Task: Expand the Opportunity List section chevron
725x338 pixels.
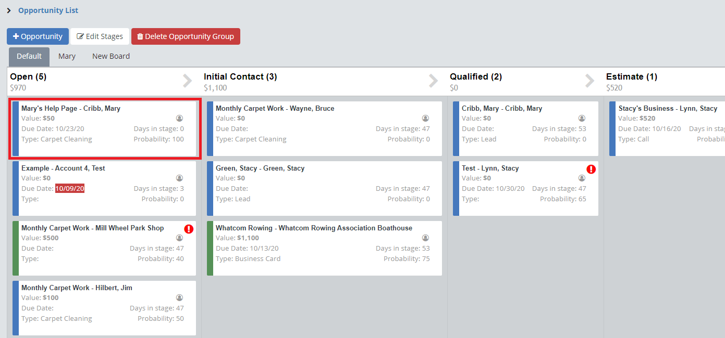Action: point(9,10)
